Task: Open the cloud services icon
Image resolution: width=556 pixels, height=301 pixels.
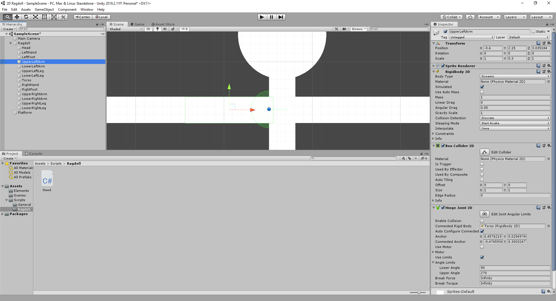Action: 470,17
